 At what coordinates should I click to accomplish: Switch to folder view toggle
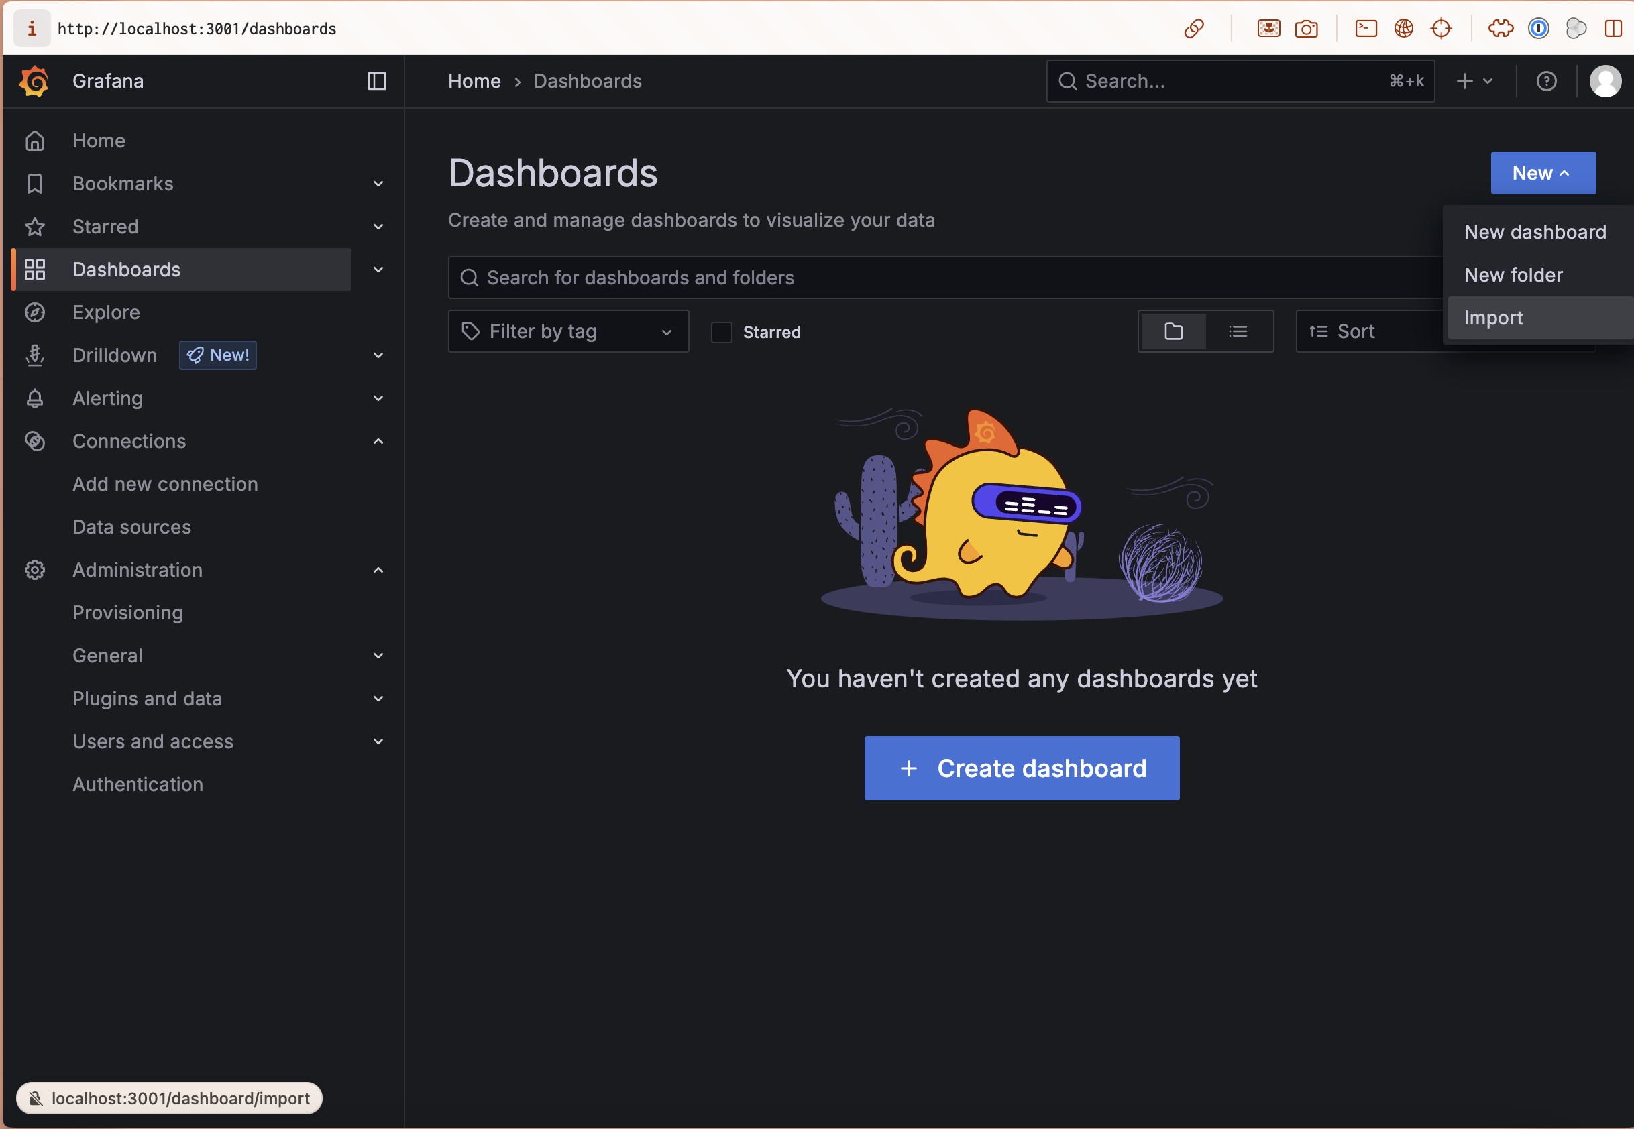[x=1173, y=331]
